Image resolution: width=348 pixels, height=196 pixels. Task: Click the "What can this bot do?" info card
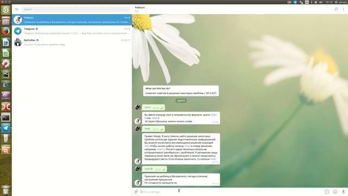181,91
